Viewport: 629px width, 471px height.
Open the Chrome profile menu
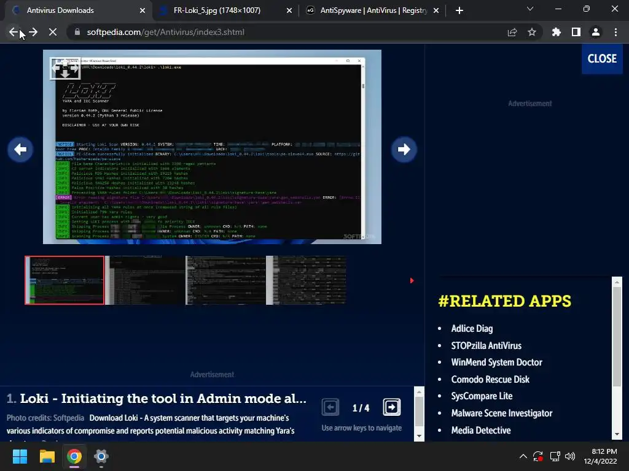coord(596,32)
